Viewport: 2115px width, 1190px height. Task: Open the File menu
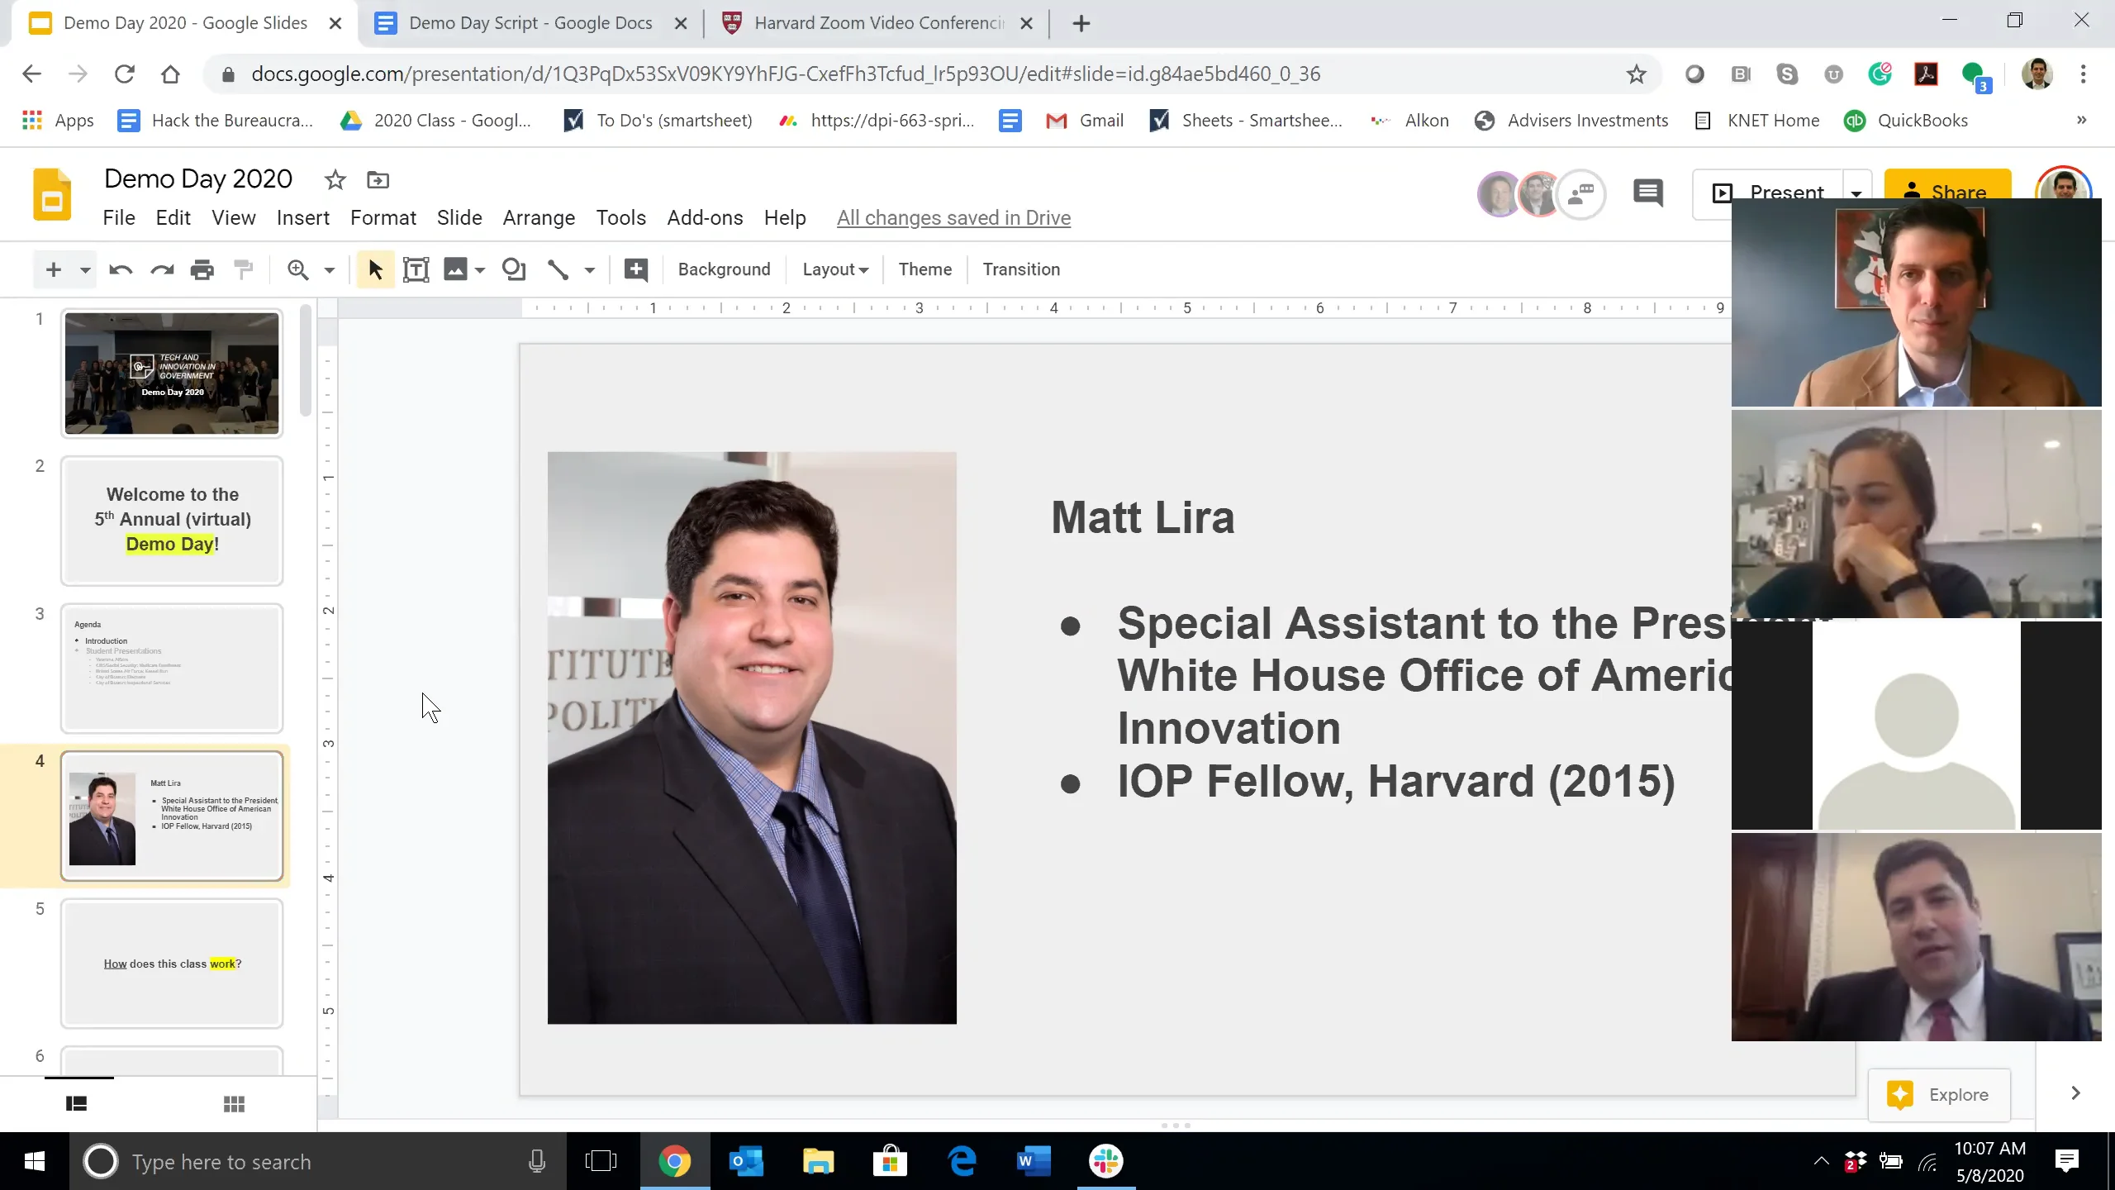point(118,217)
